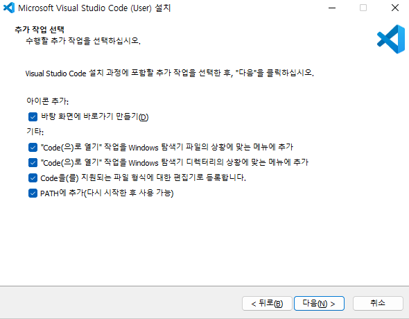Click the Visual Studio Code 설치 과정 instruction text
Viewport: 409px width, 319px height.
tap(170, 73)
